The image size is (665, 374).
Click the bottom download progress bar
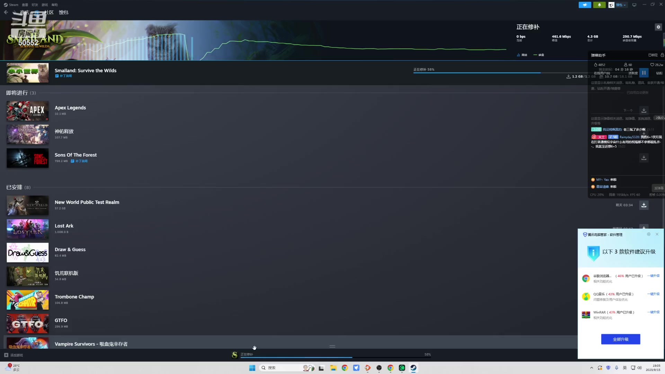336,357
